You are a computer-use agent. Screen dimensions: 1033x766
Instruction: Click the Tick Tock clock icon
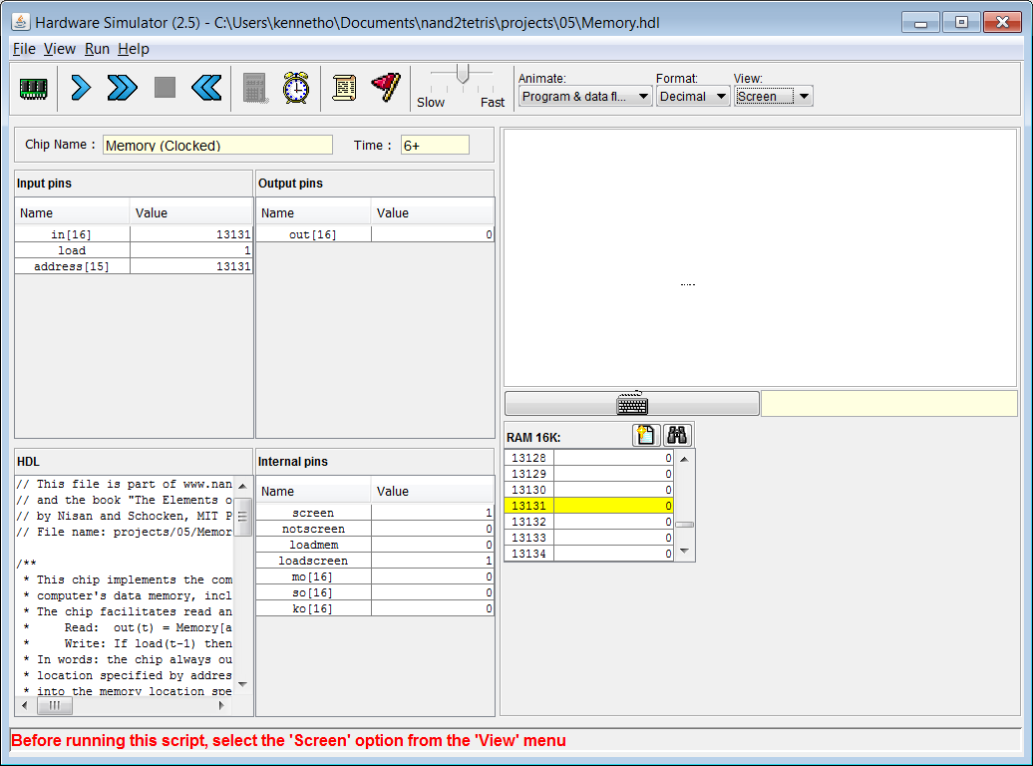(x=295, y=88)
